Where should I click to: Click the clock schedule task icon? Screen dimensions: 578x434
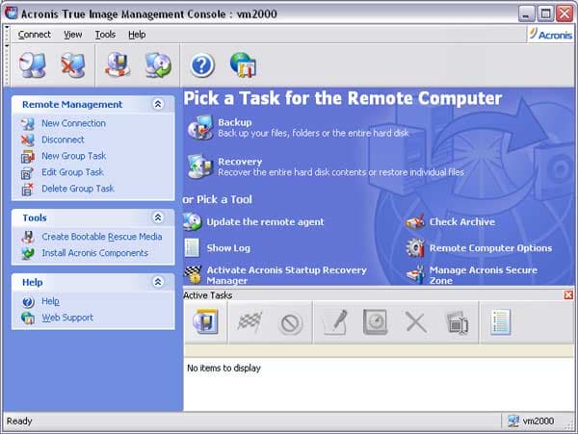tap(376, 322)
